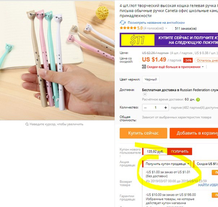The image size is (218, 207).
Task: Click the cat pens product image
Action: tap(57, 60)
